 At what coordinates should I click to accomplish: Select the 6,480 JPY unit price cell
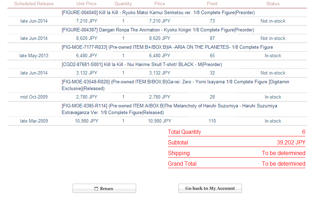[x=87, y=55]
